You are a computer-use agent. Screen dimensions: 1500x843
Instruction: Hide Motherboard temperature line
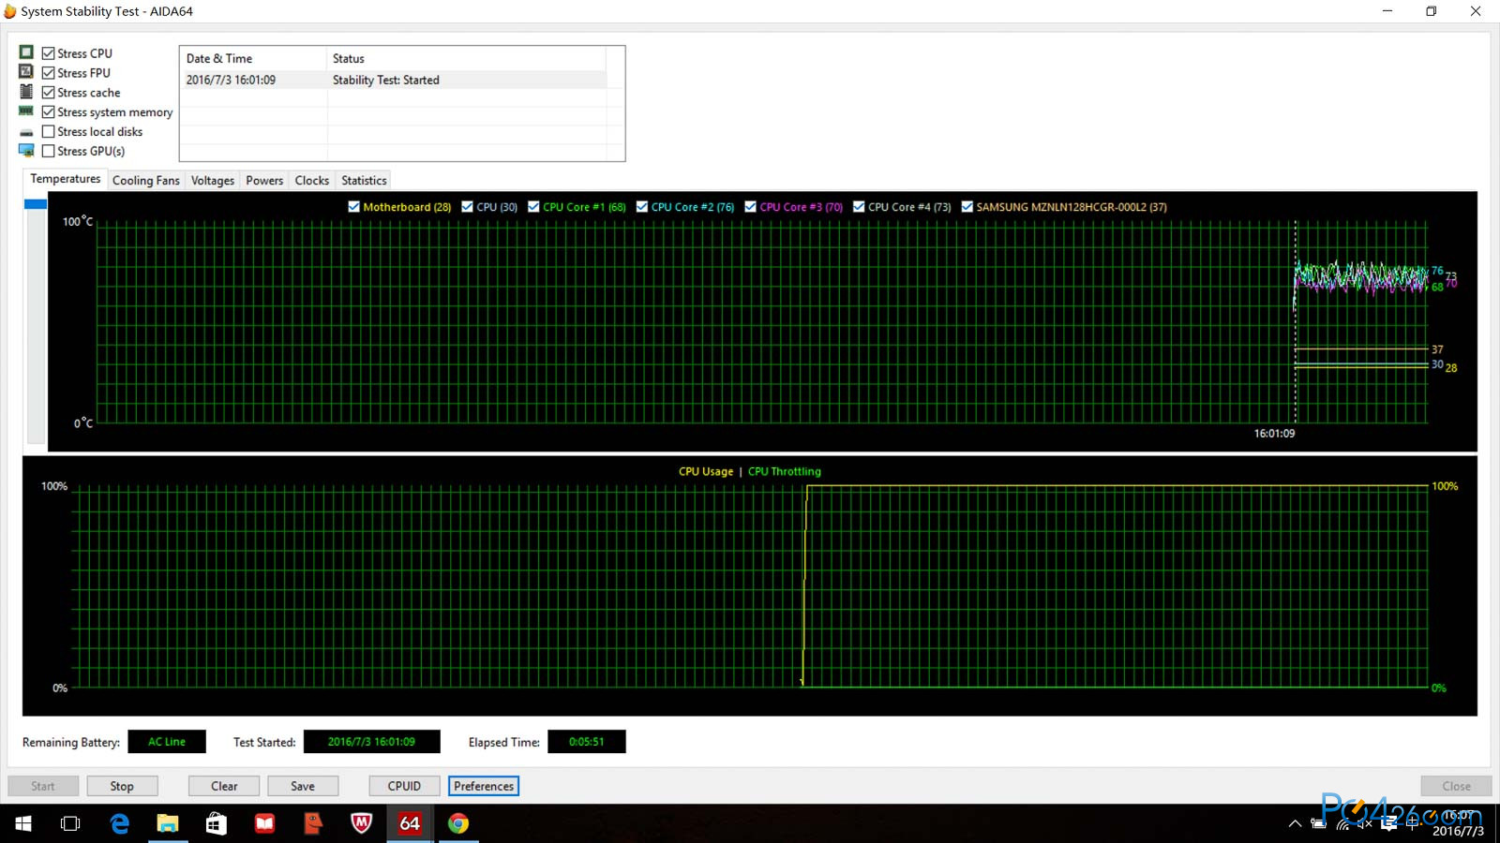[x=353, y=207]
